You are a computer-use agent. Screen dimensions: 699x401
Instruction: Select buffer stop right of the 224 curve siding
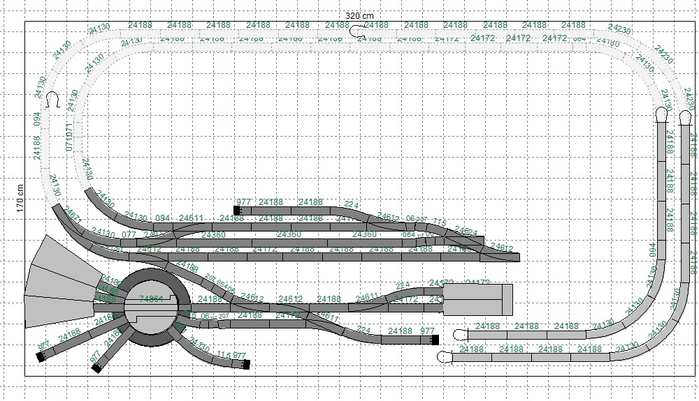click(435, 340)
